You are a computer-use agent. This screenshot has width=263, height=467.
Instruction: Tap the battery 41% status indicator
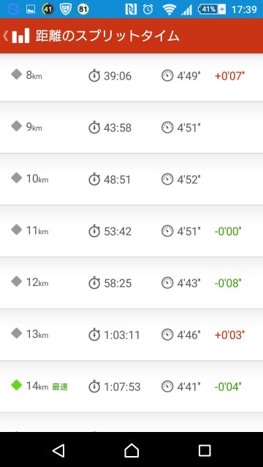pyautogui.click(x=211, y=9)
